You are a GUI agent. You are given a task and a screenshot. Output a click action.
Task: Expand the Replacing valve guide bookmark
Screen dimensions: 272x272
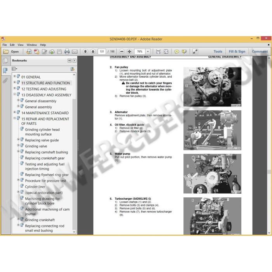(x=18, y=139)
